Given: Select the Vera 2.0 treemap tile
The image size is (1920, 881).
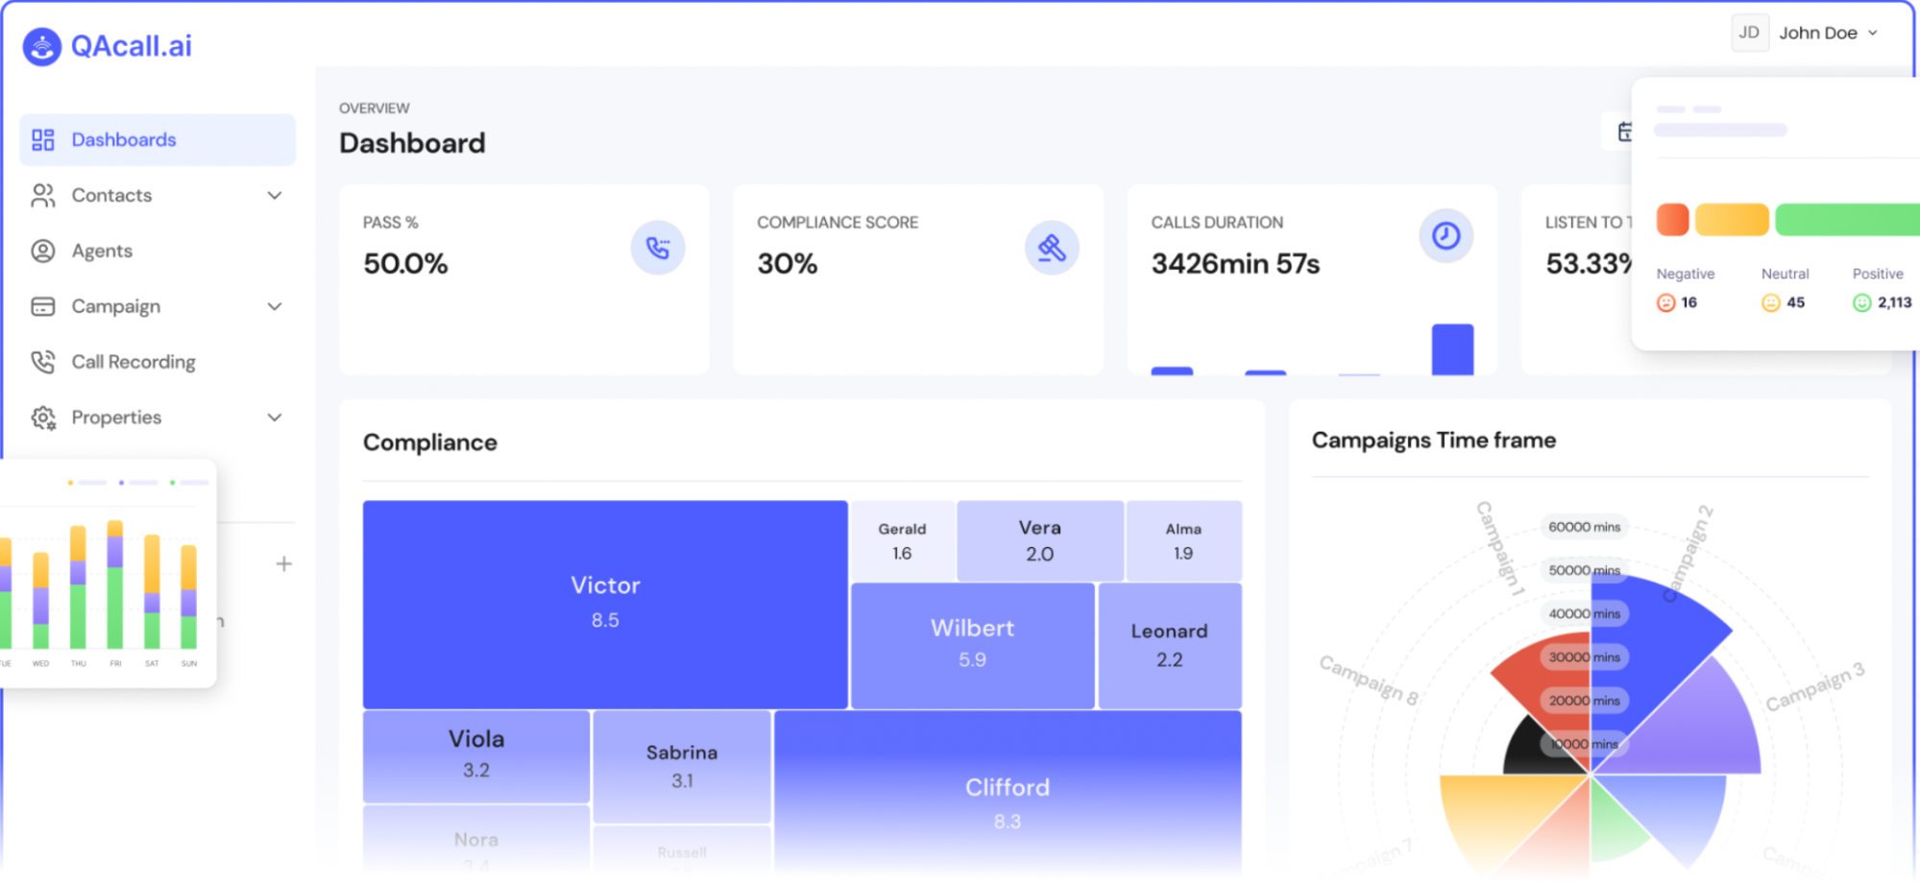Looking at the screenshot, I should tap(1040, 541).
